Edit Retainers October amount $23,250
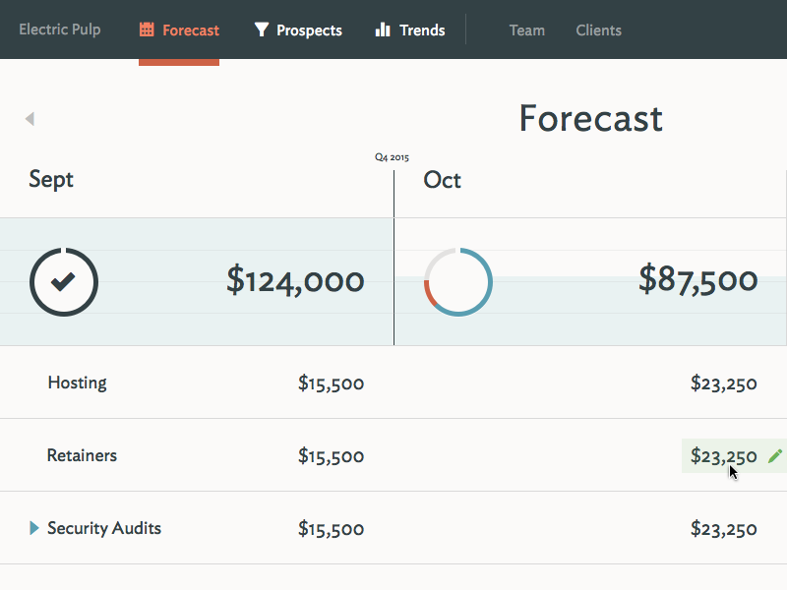 tap(723, 456)
